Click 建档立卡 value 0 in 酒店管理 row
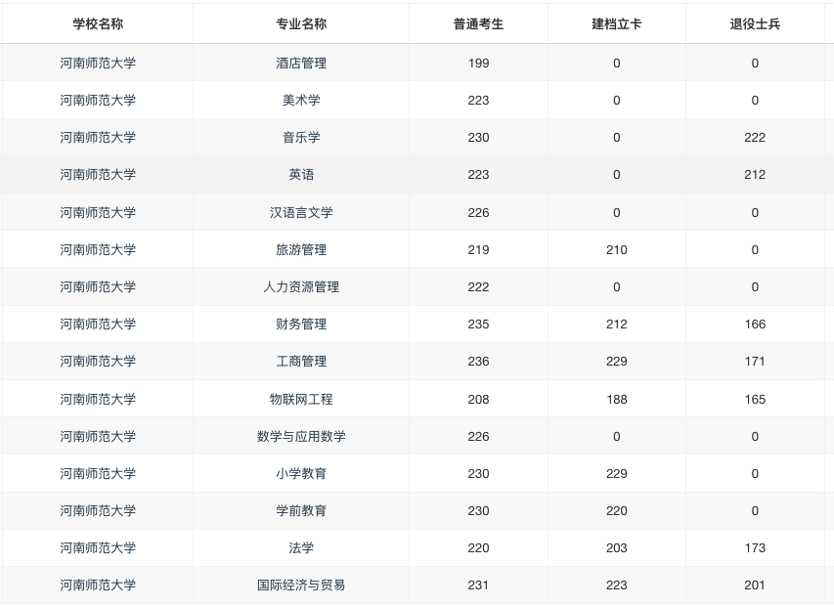 617,64
